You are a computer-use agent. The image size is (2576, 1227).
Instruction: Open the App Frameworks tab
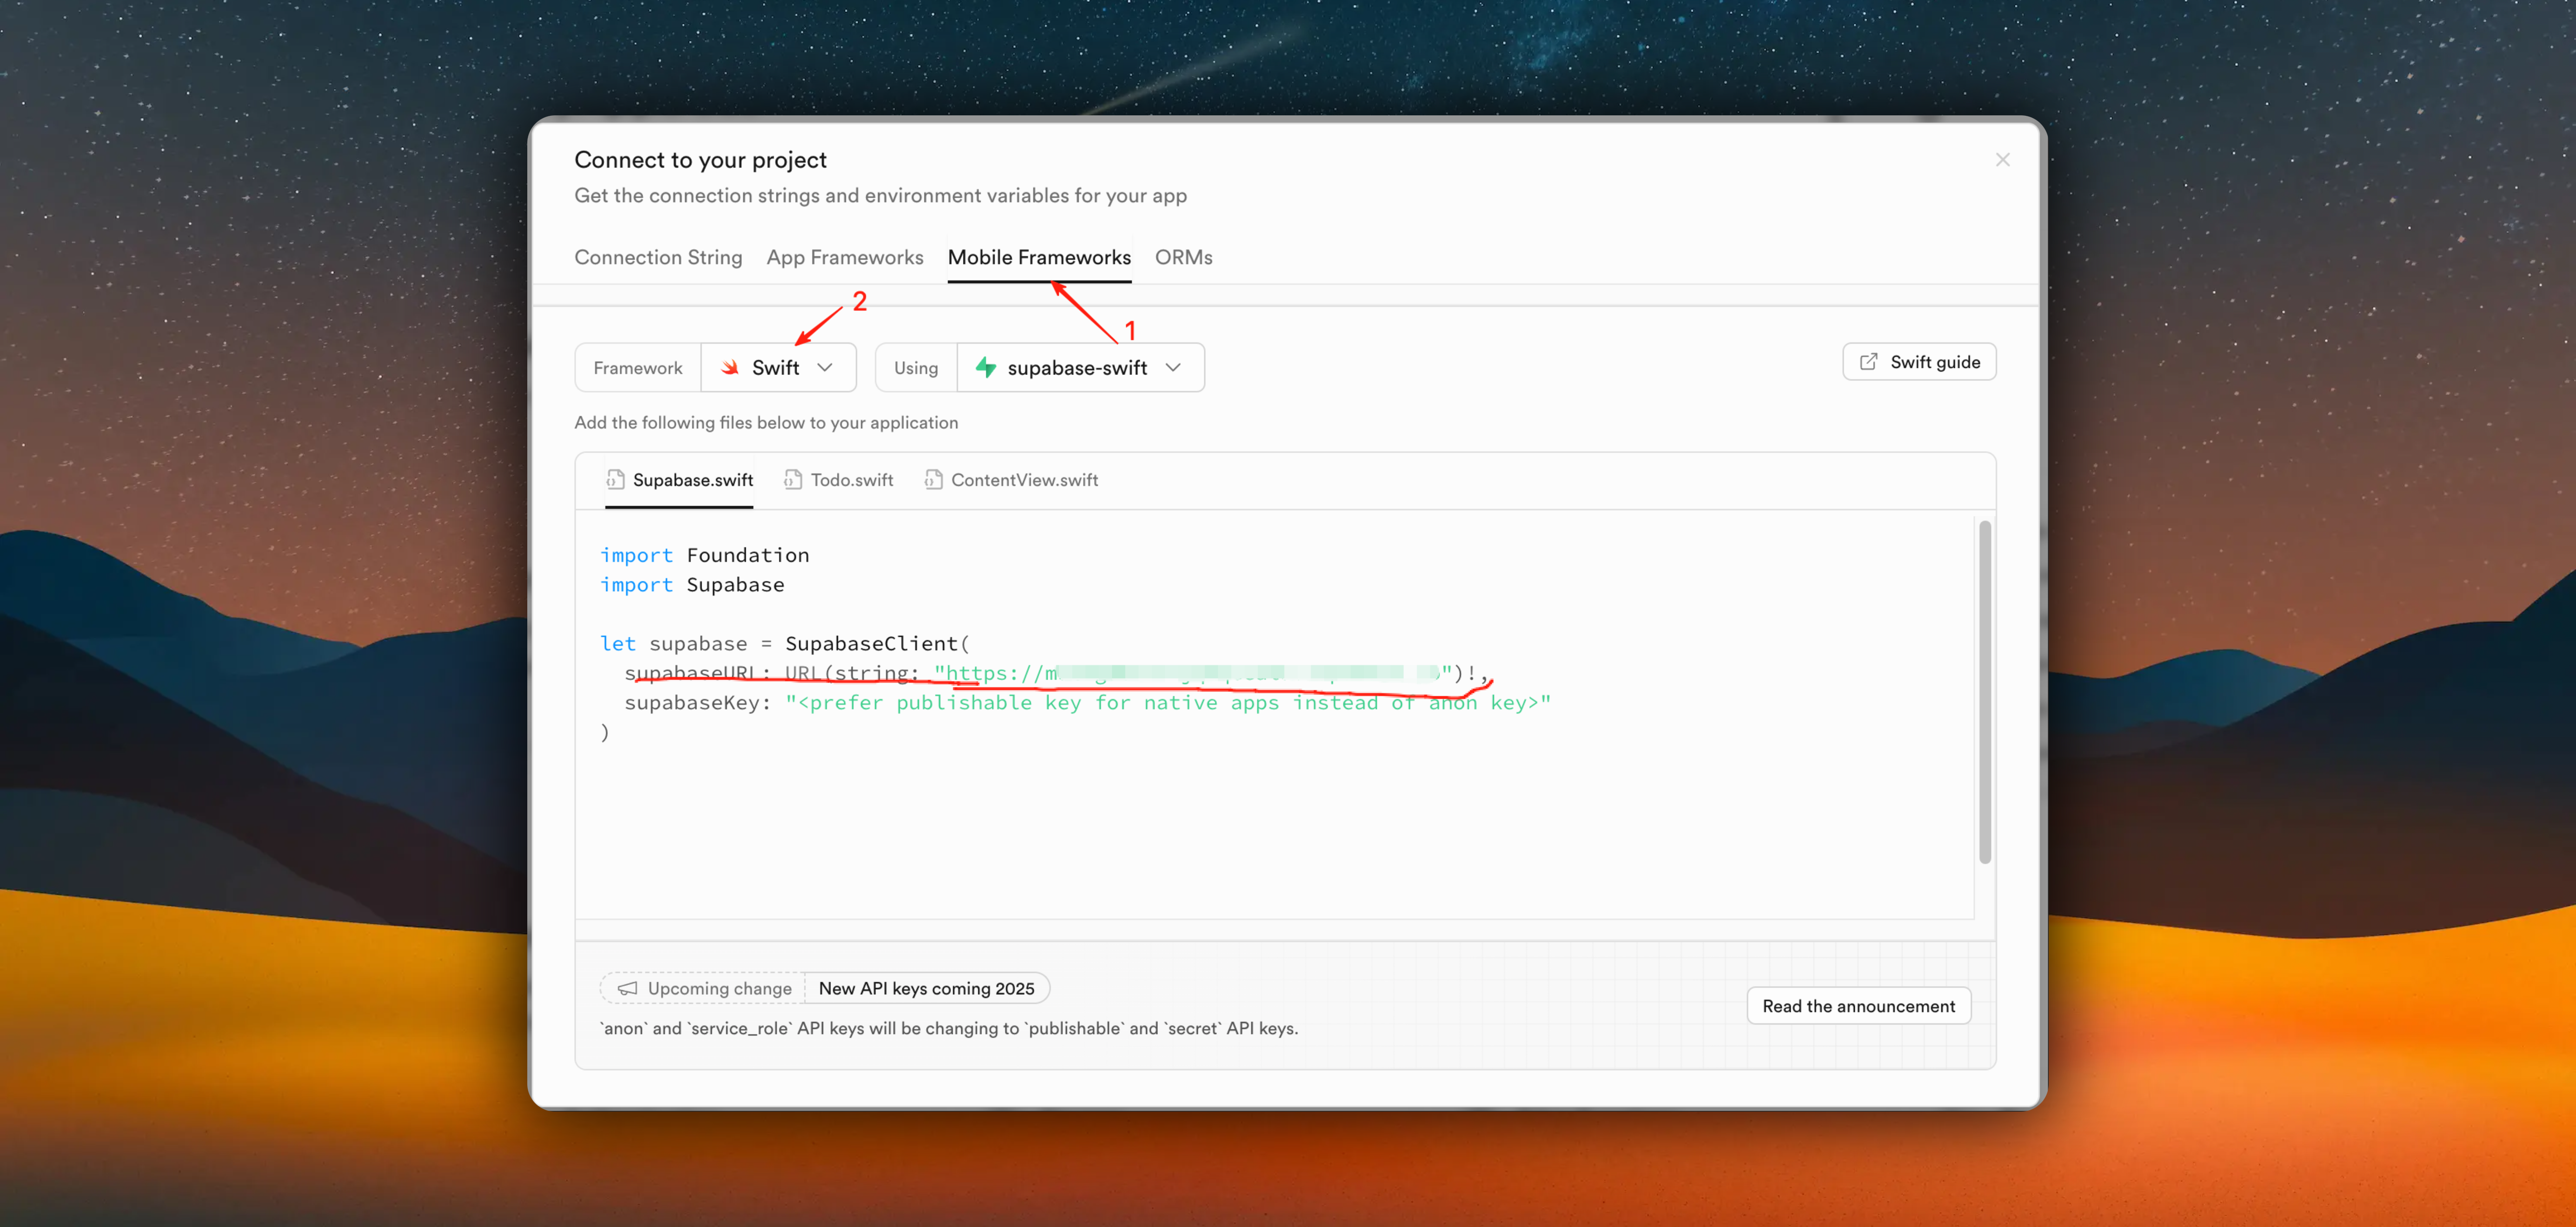(845, 257)
